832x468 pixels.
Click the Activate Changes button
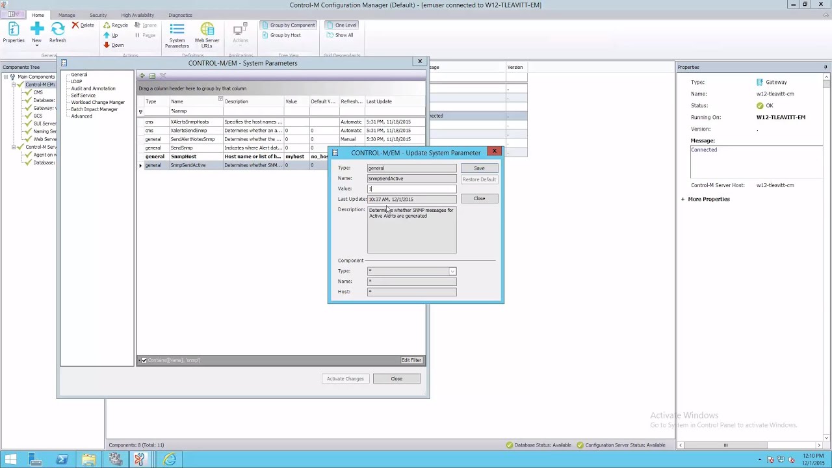[x=345, y=379]
